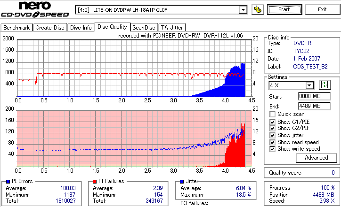Click the disc label CDS_TEST_B2
This screenshot has width=341, height=207.
coord(310,67)
